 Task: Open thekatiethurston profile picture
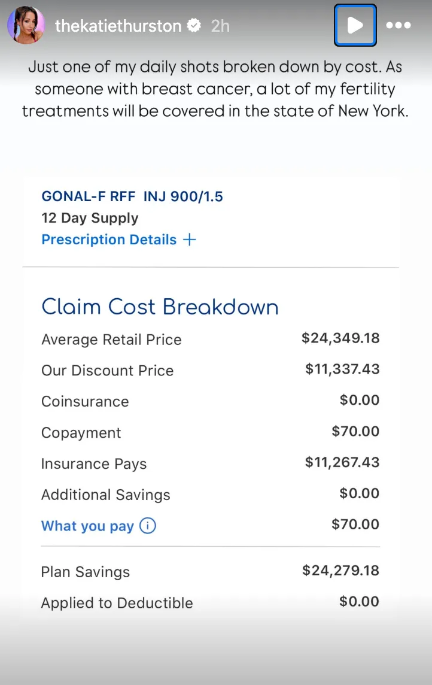click(x=26, y=25)
